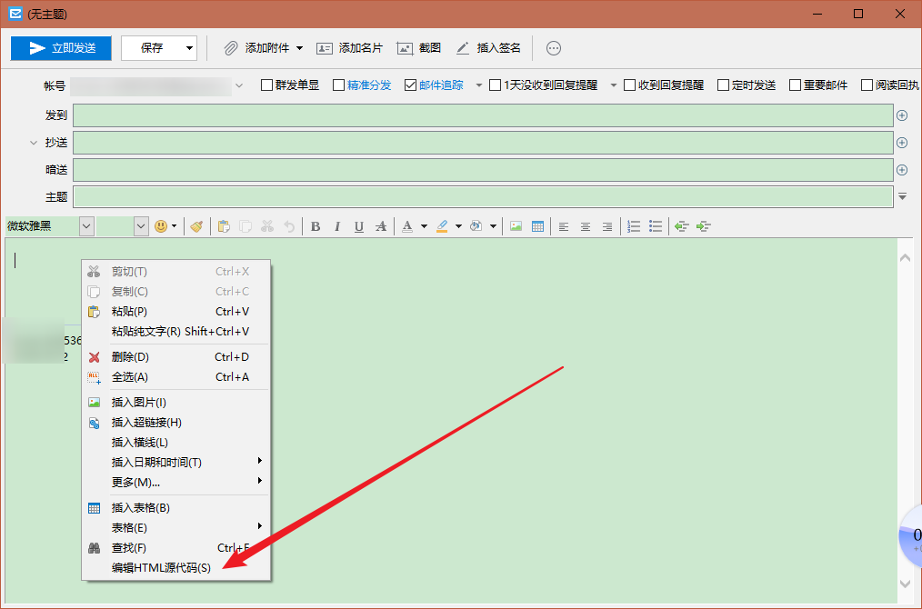Open the 微软雅黑 font dropdown
Image resolution: width=922 pixels, height=609 pixels.
(x=86, y=226)
